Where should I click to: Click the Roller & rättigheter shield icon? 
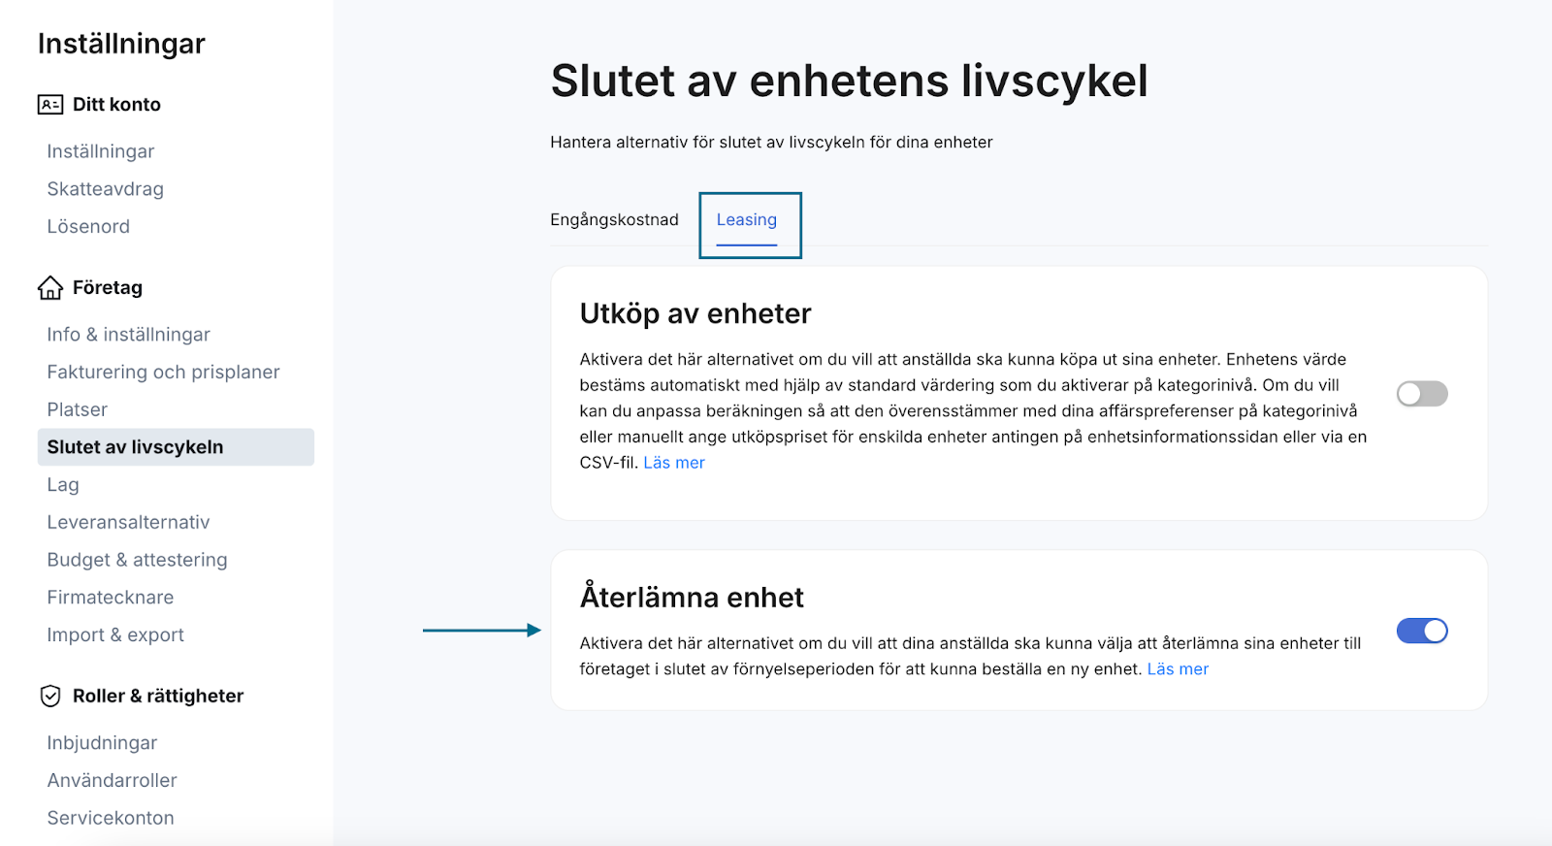pyautogui.click(x=50, y=697)
